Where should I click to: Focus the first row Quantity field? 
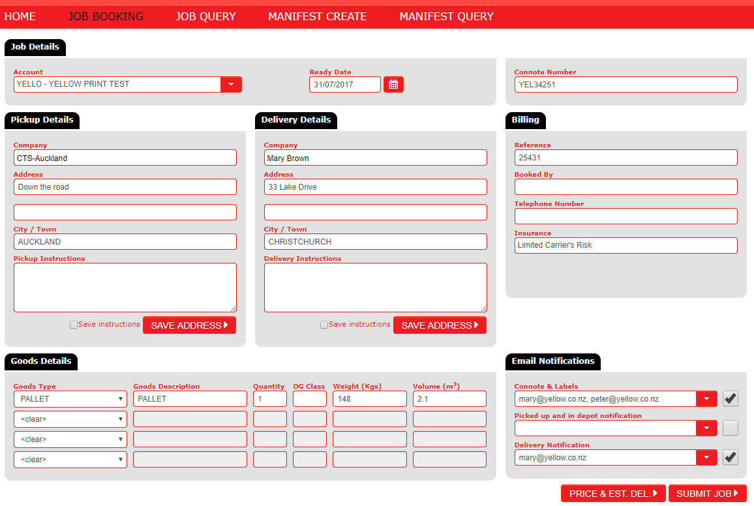coord(270,399)
